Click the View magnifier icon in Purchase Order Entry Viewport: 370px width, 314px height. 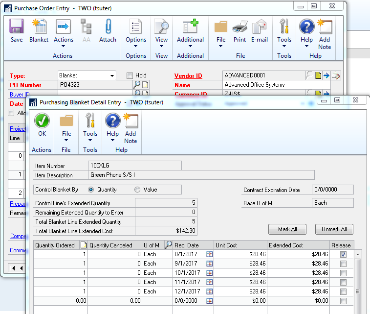click(161, 26)
